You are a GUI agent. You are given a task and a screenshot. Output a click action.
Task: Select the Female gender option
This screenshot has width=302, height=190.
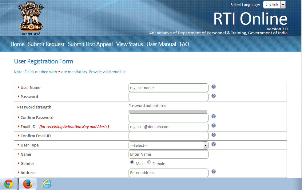pyautogui.click(x=149, y=162)
